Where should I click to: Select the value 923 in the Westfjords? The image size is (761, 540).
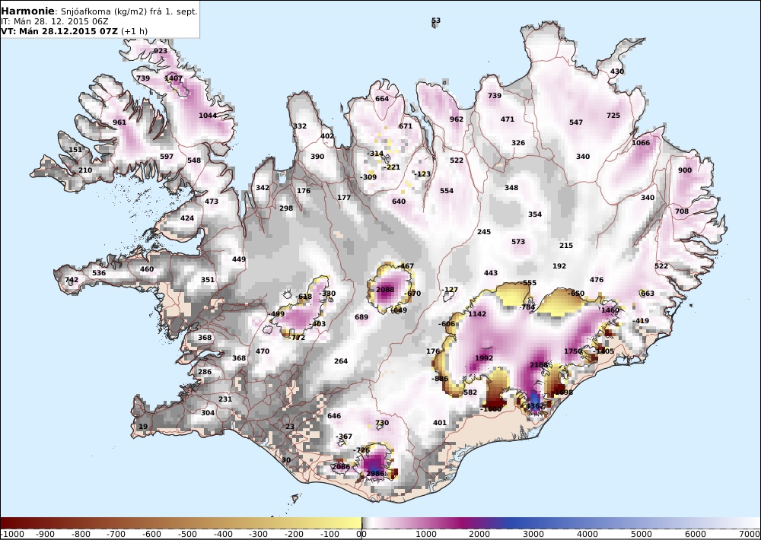[160, 50]
